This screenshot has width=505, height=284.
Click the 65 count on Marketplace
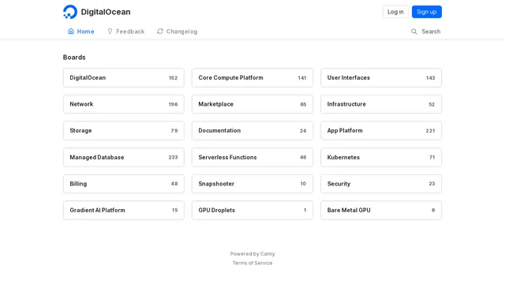pos(303,104)
